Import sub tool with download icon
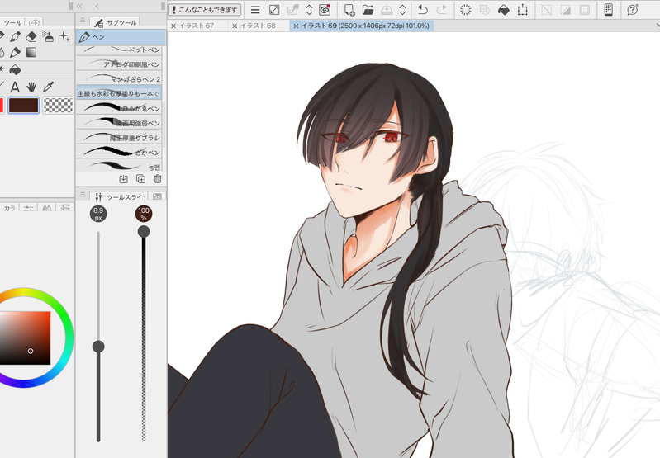 (x=123, y=179)
